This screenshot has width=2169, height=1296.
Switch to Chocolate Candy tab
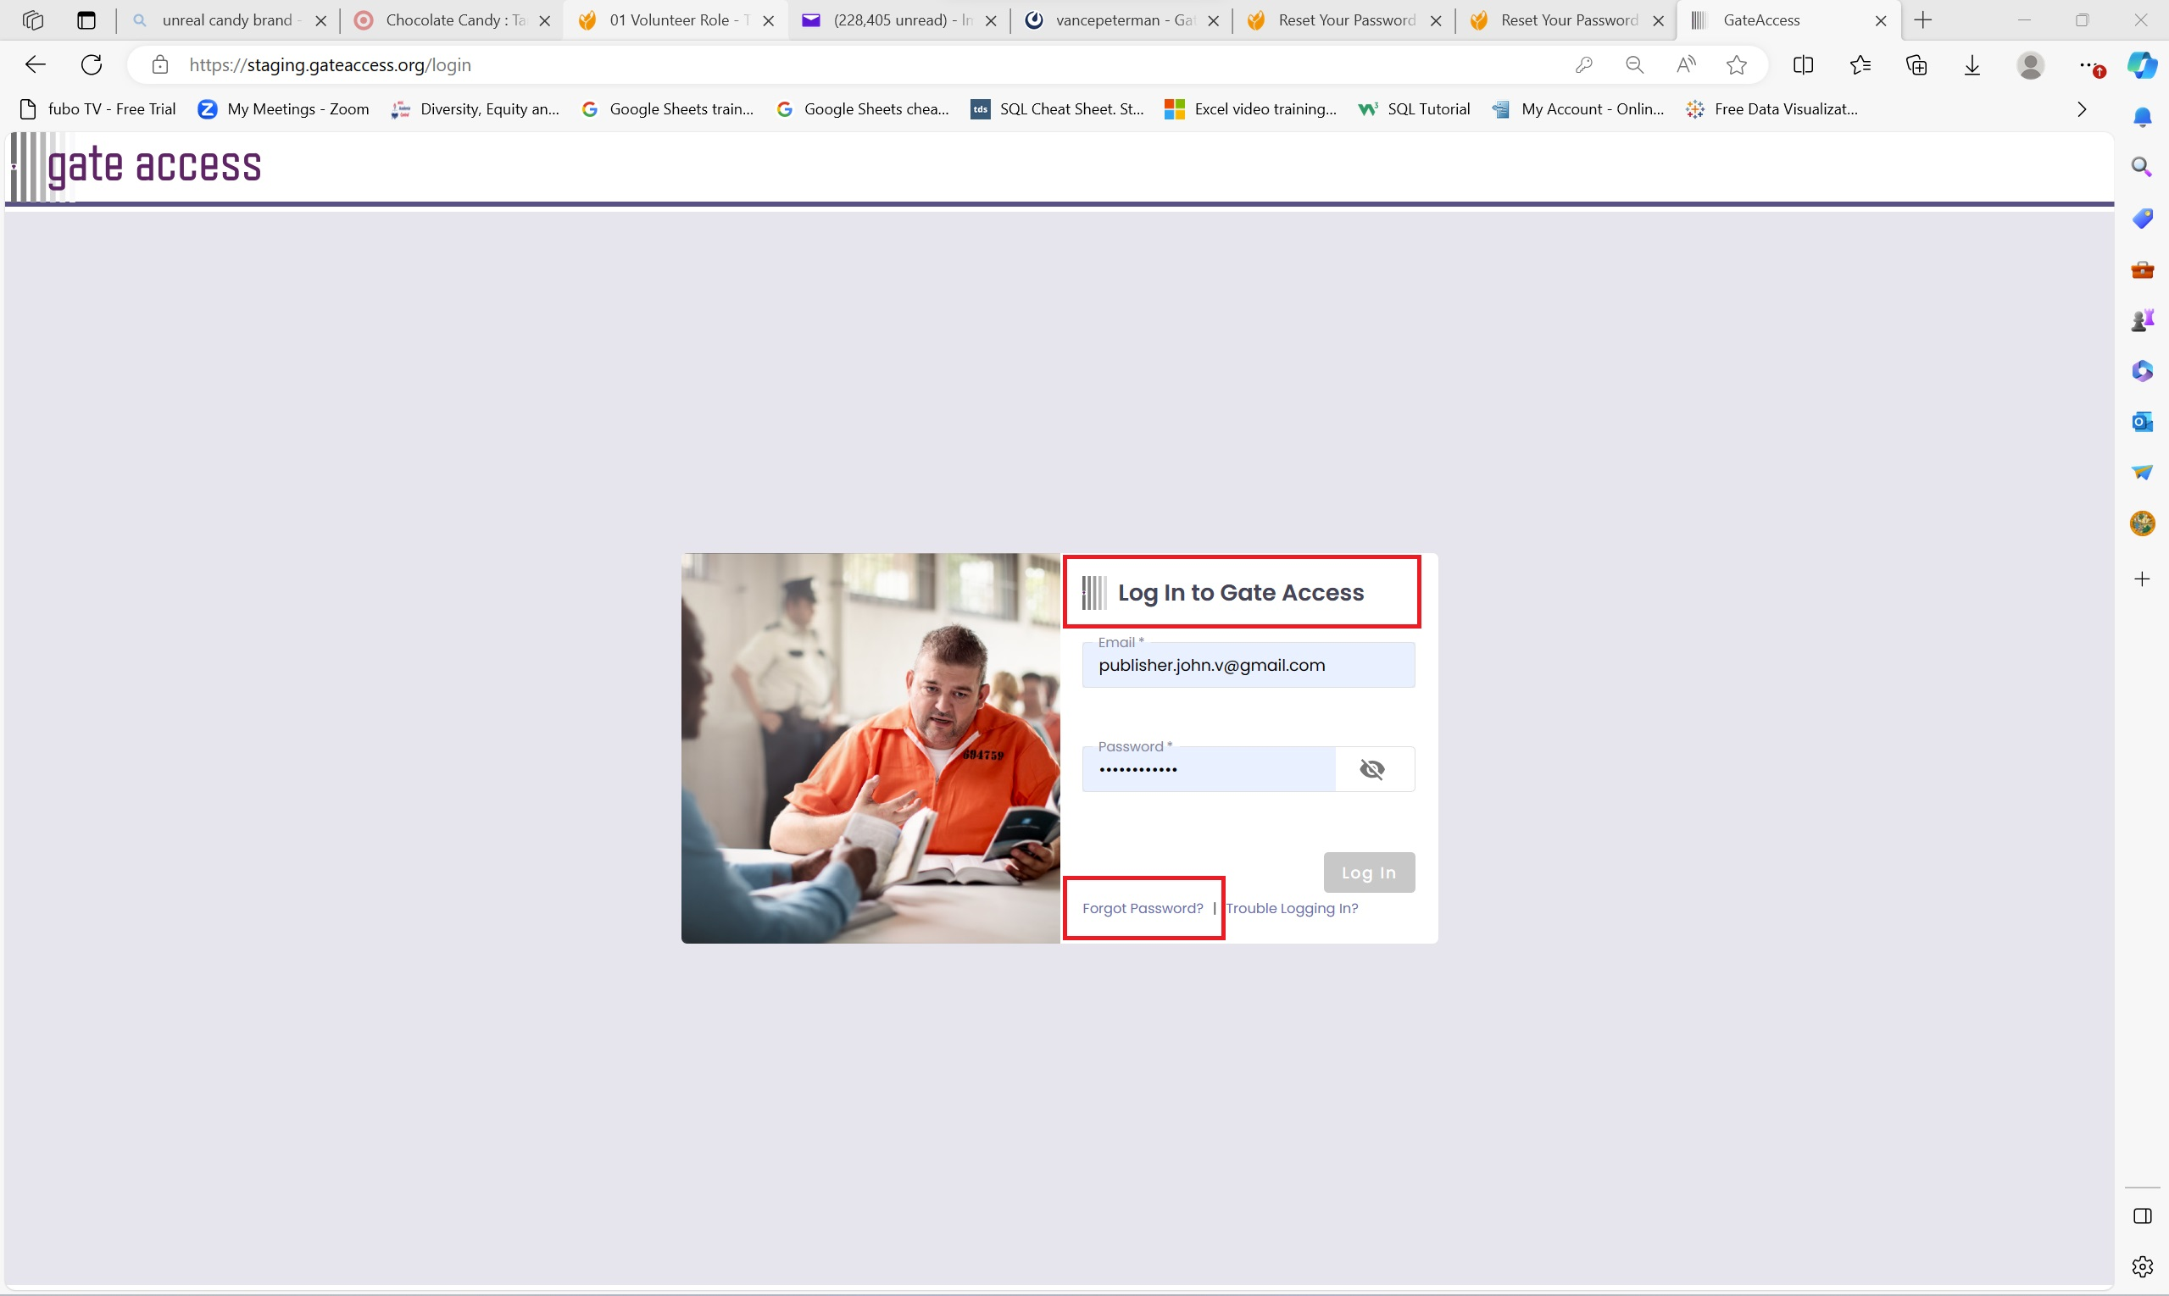click(453, 20)
